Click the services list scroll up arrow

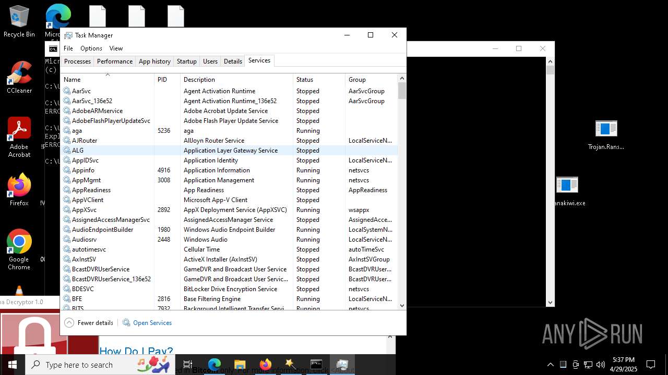[x=402, y=78]
